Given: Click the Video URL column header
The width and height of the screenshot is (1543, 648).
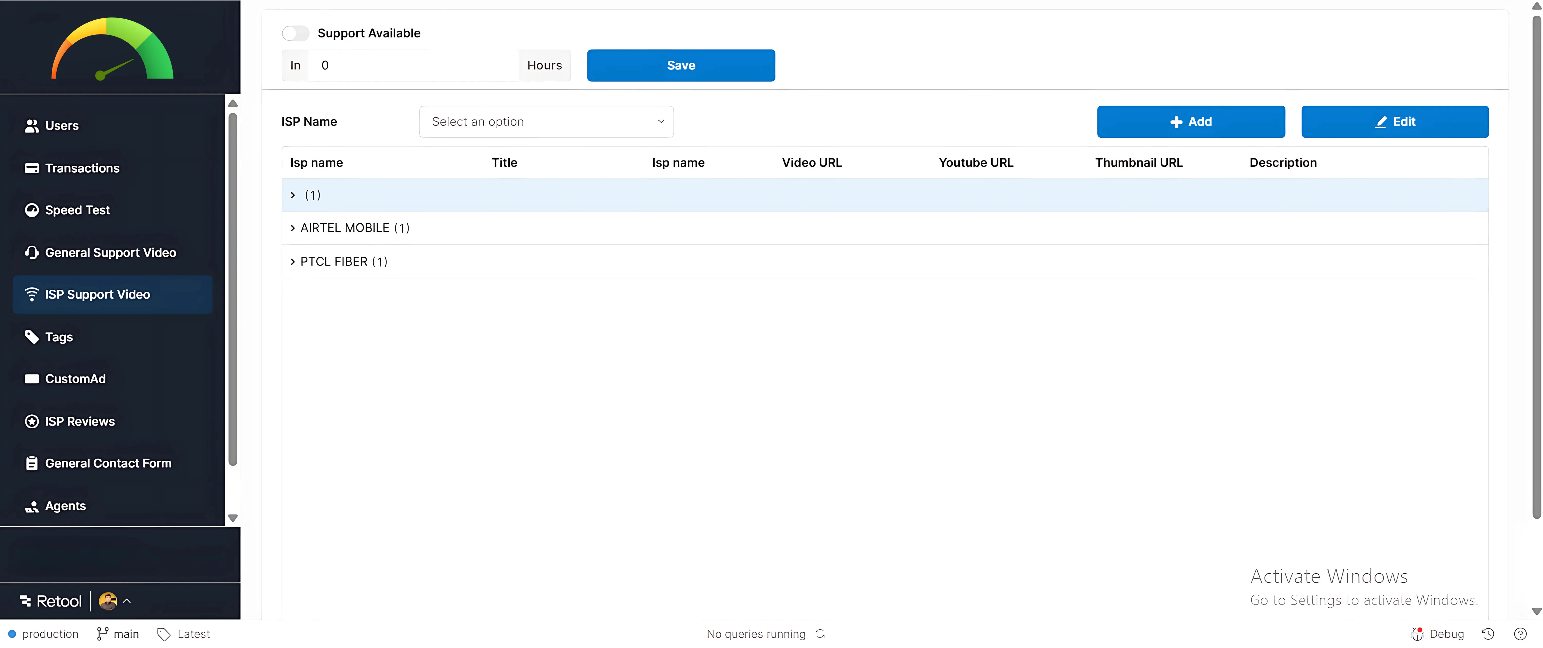Looking at the screenshot, I should point(812,163).
